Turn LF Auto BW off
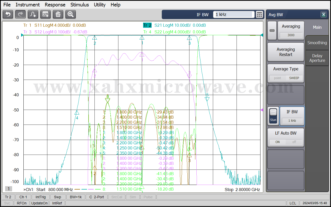The width and height of the screenshot is (331, 207). click(294, 142)
